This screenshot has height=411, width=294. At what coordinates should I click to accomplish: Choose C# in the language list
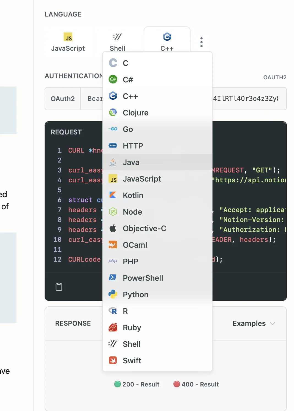tap(157, 80)
